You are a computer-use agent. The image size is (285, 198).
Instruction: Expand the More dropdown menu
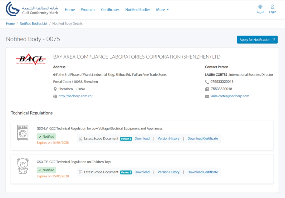coord(162,10)
